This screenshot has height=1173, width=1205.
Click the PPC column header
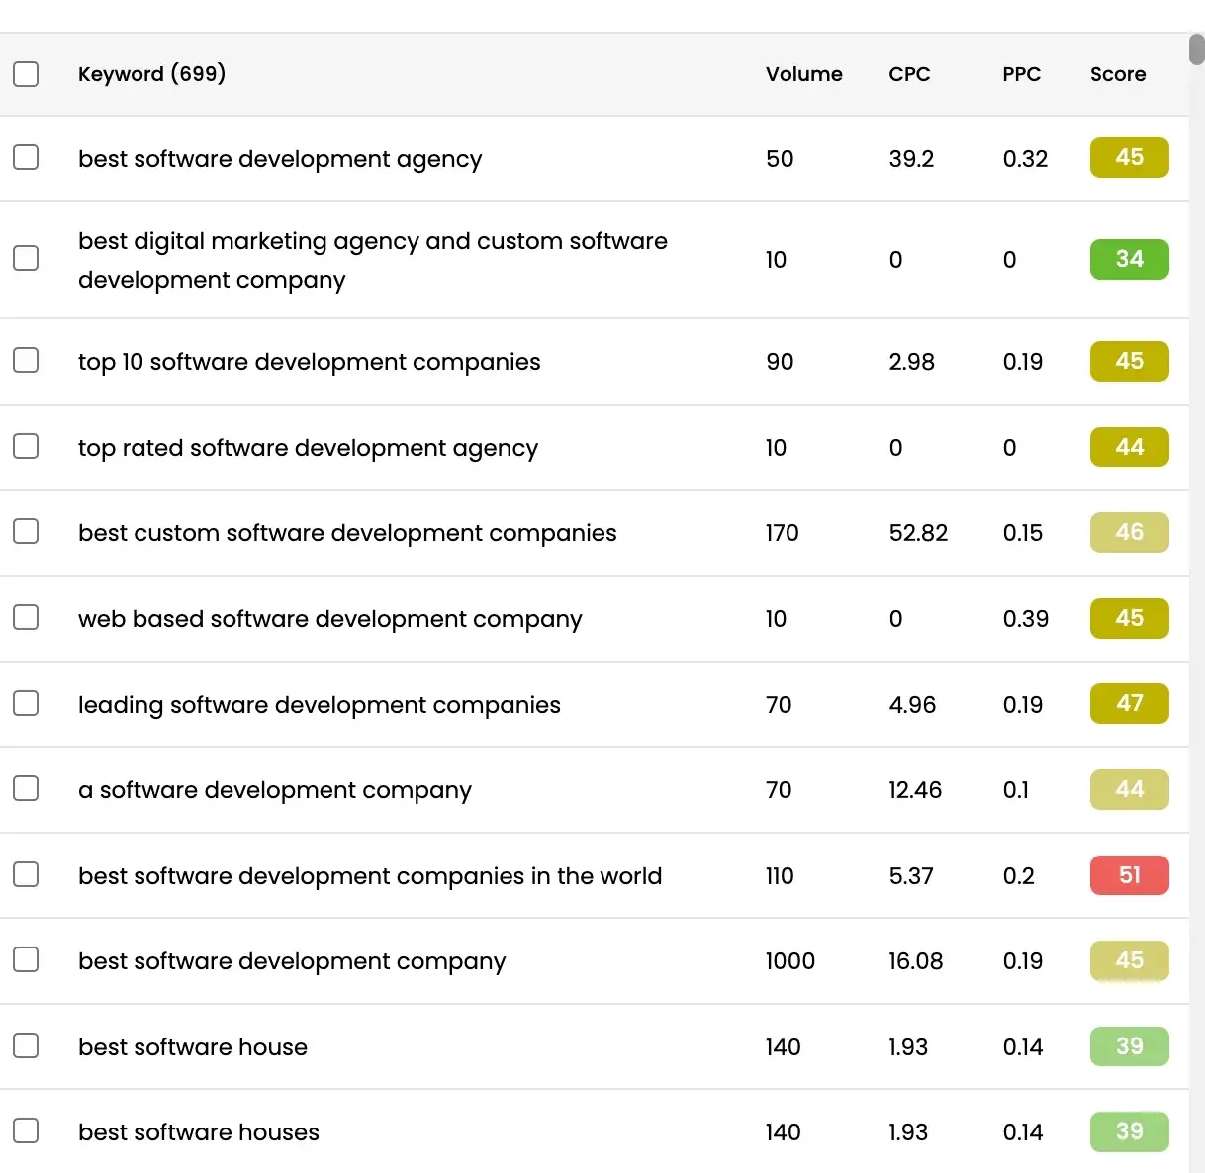click(1021, 74)
